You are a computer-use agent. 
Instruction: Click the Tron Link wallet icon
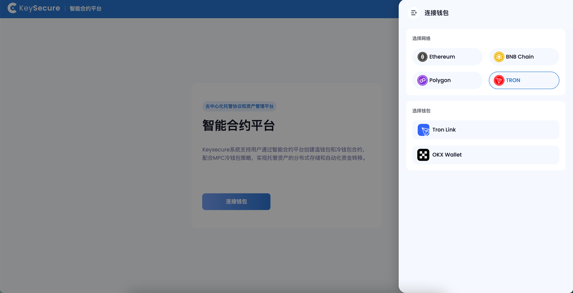pyautogui.click(x=423, y=129)
